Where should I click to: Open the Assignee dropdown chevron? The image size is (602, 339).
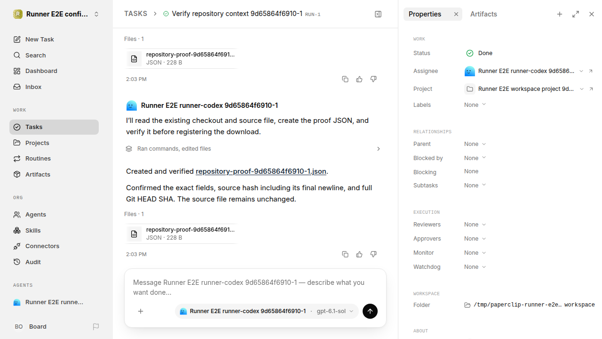click(581, 71)
